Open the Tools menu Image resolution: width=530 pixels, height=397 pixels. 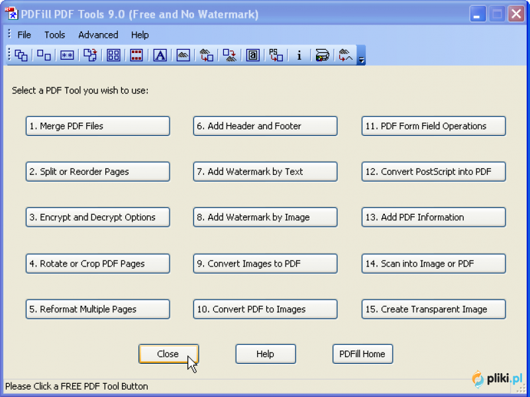click(x=54, y=35)
